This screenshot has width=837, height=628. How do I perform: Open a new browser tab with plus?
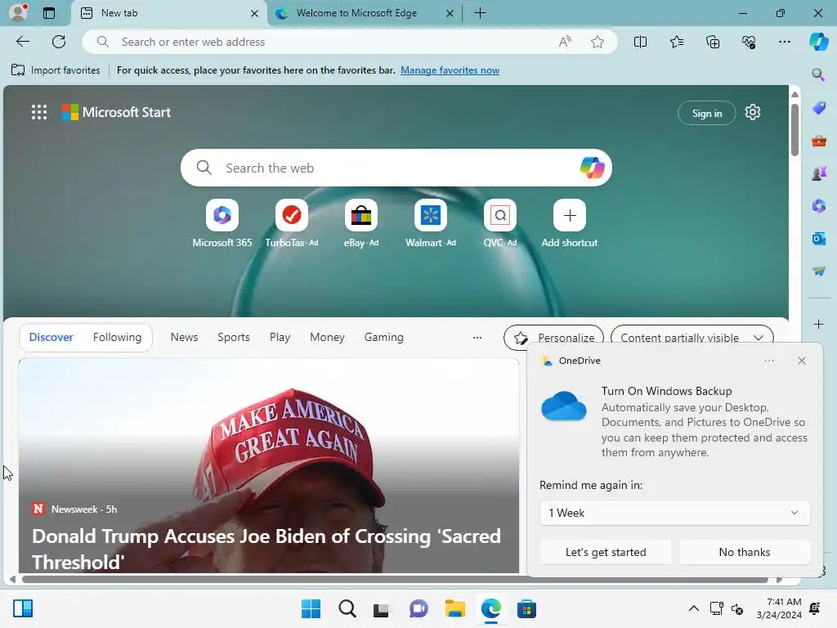[x=480, y=13]
